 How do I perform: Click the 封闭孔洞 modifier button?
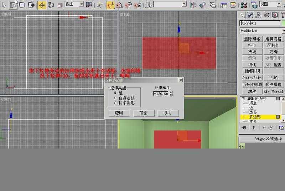pyautogui.click(x=252, y=71)
